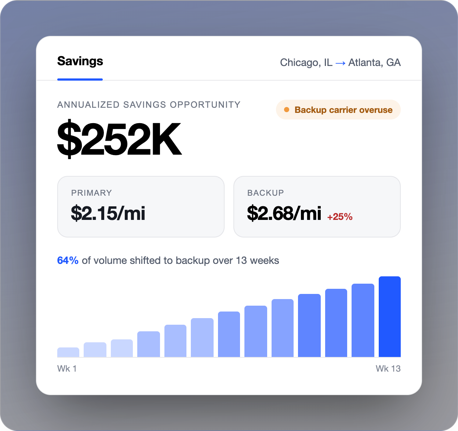
Task: Click the Wk 1 axis label
Action: 67,369
